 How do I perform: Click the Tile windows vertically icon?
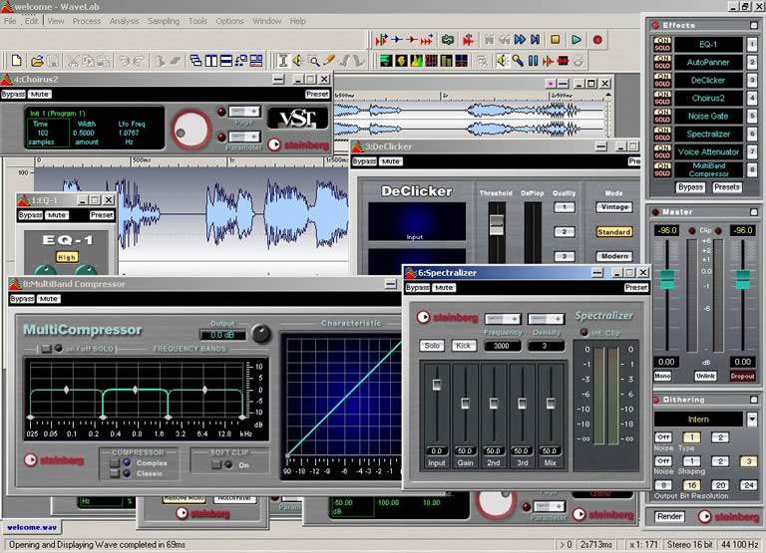(x=211, y=61)
